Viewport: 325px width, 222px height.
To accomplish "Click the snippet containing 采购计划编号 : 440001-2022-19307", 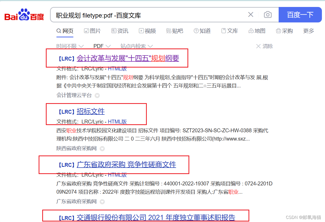I will 164,188.
